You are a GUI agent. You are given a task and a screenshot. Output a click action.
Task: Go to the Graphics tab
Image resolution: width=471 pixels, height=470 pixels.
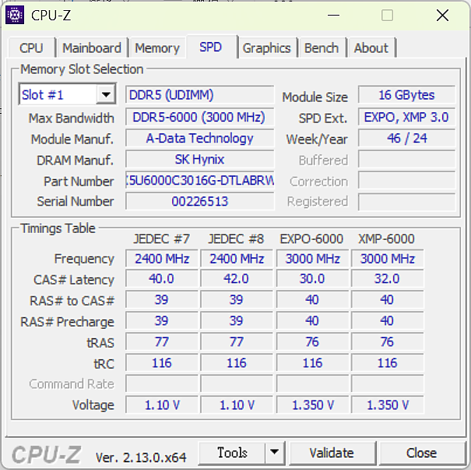click(267, 48)
